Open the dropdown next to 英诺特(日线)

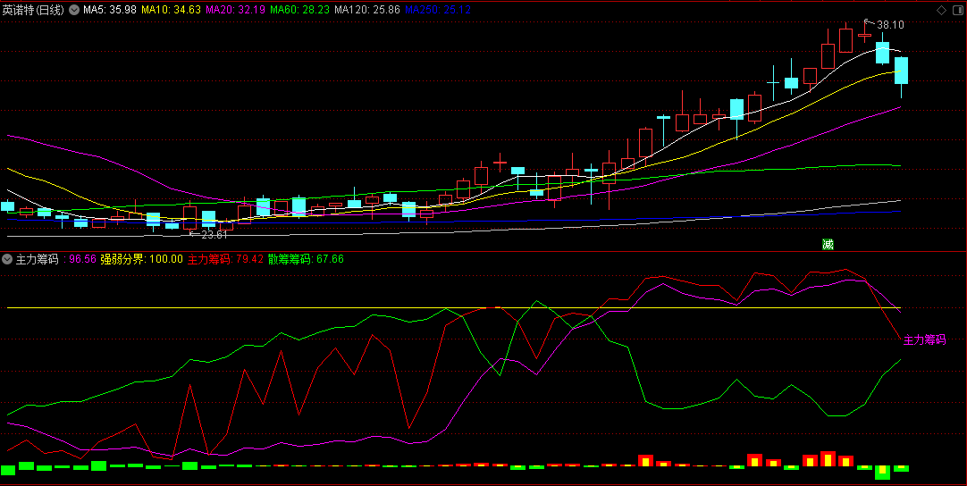pos(73,10)
